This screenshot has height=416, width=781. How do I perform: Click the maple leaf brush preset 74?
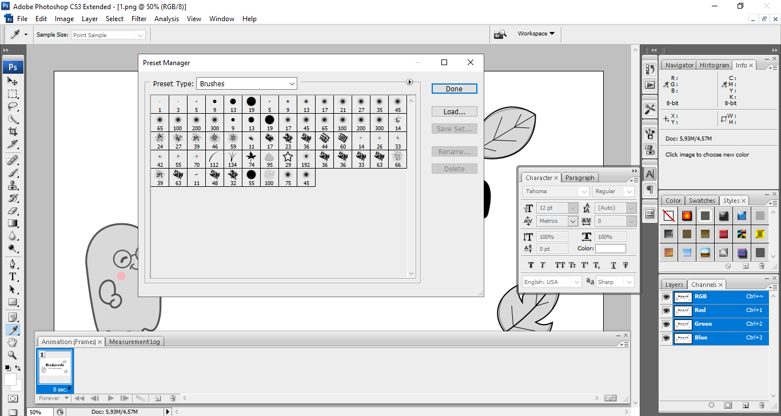coord(251,159)
